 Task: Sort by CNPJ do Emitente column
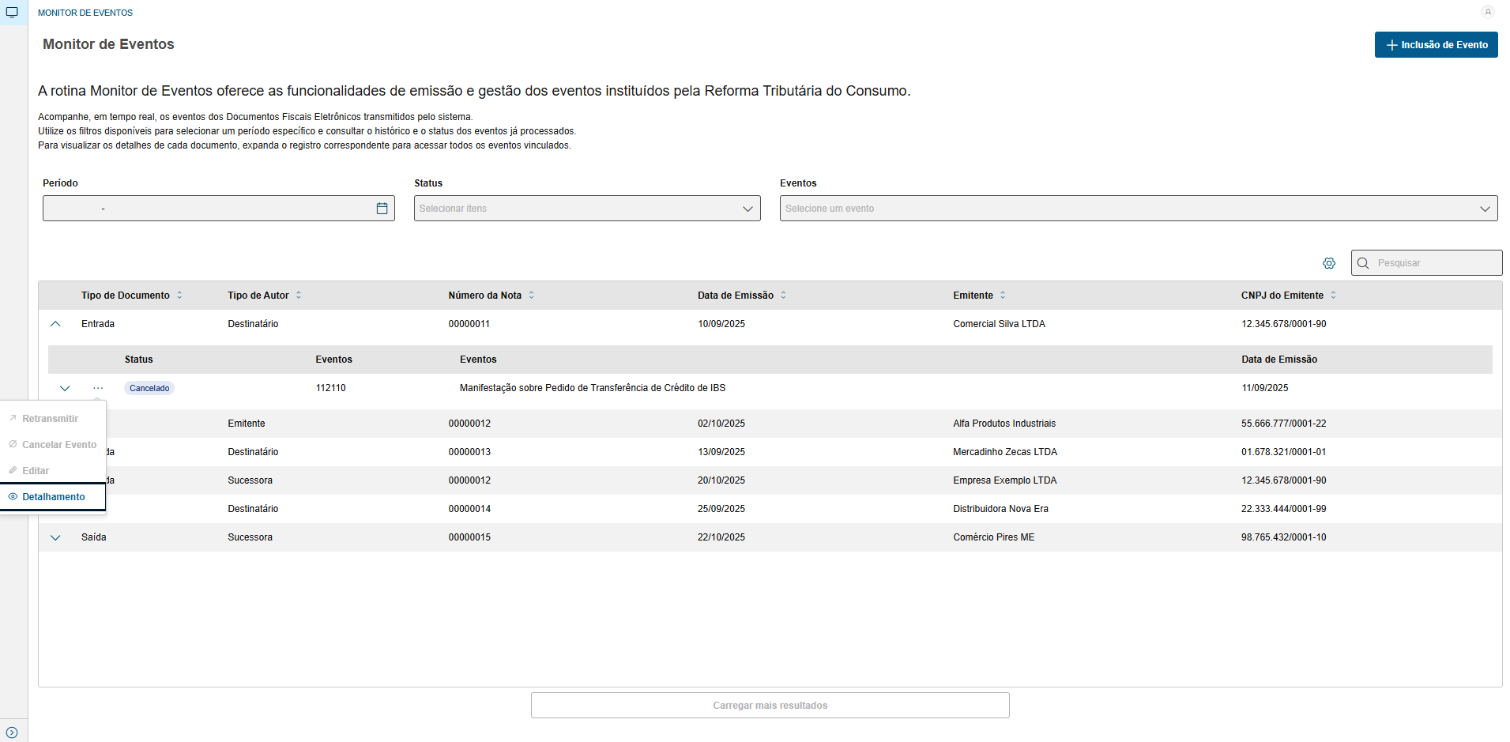point(1333,296)
